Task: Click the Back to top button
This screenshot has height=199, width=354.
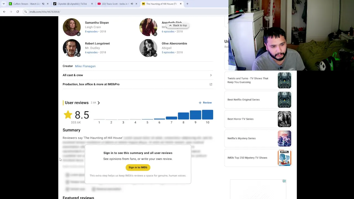Action: click(x=178, y=25)
